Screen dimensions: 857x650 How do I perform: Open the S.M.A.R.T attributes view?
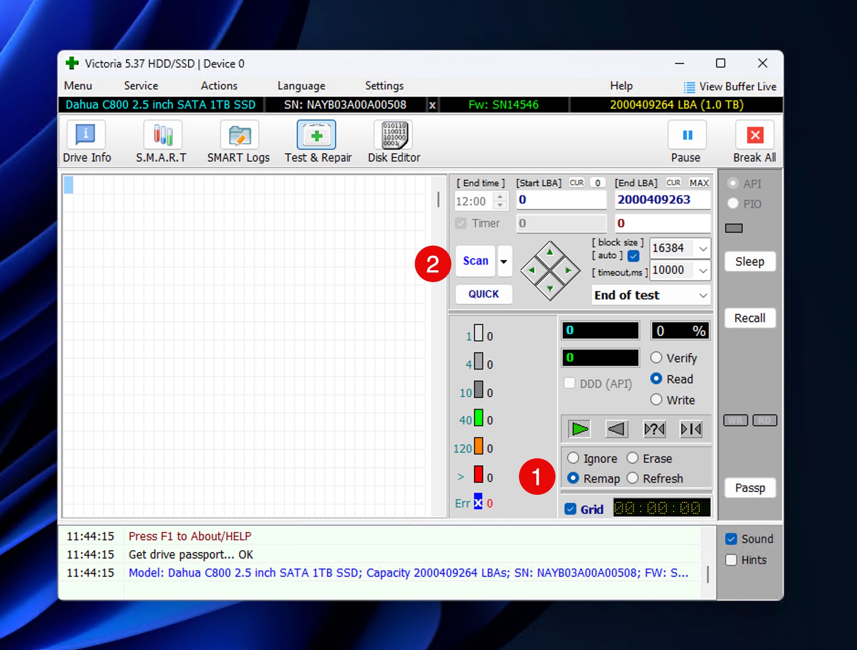coord(163,135)
